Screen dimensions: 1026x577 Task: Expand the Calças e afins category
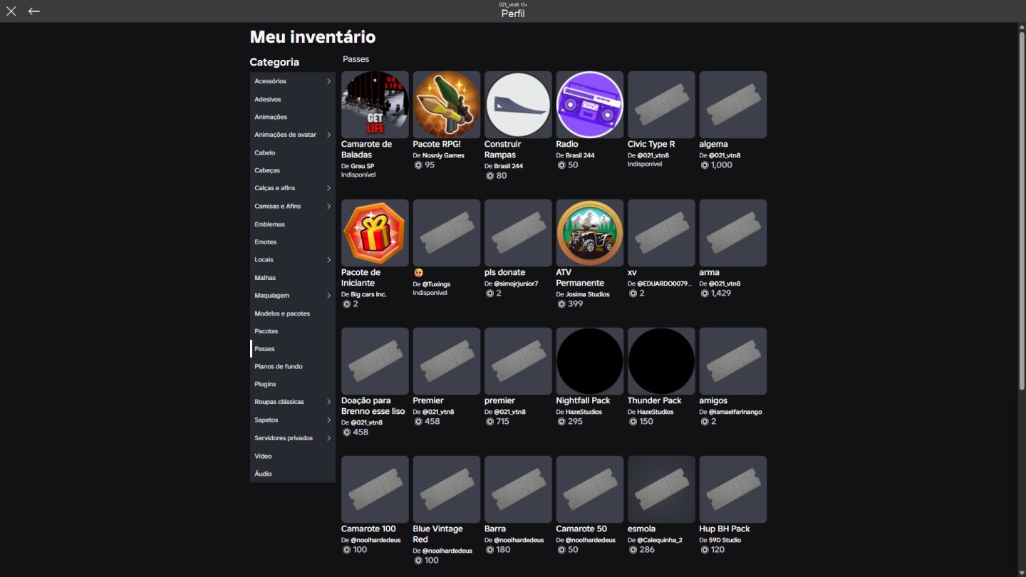(293, 188)
